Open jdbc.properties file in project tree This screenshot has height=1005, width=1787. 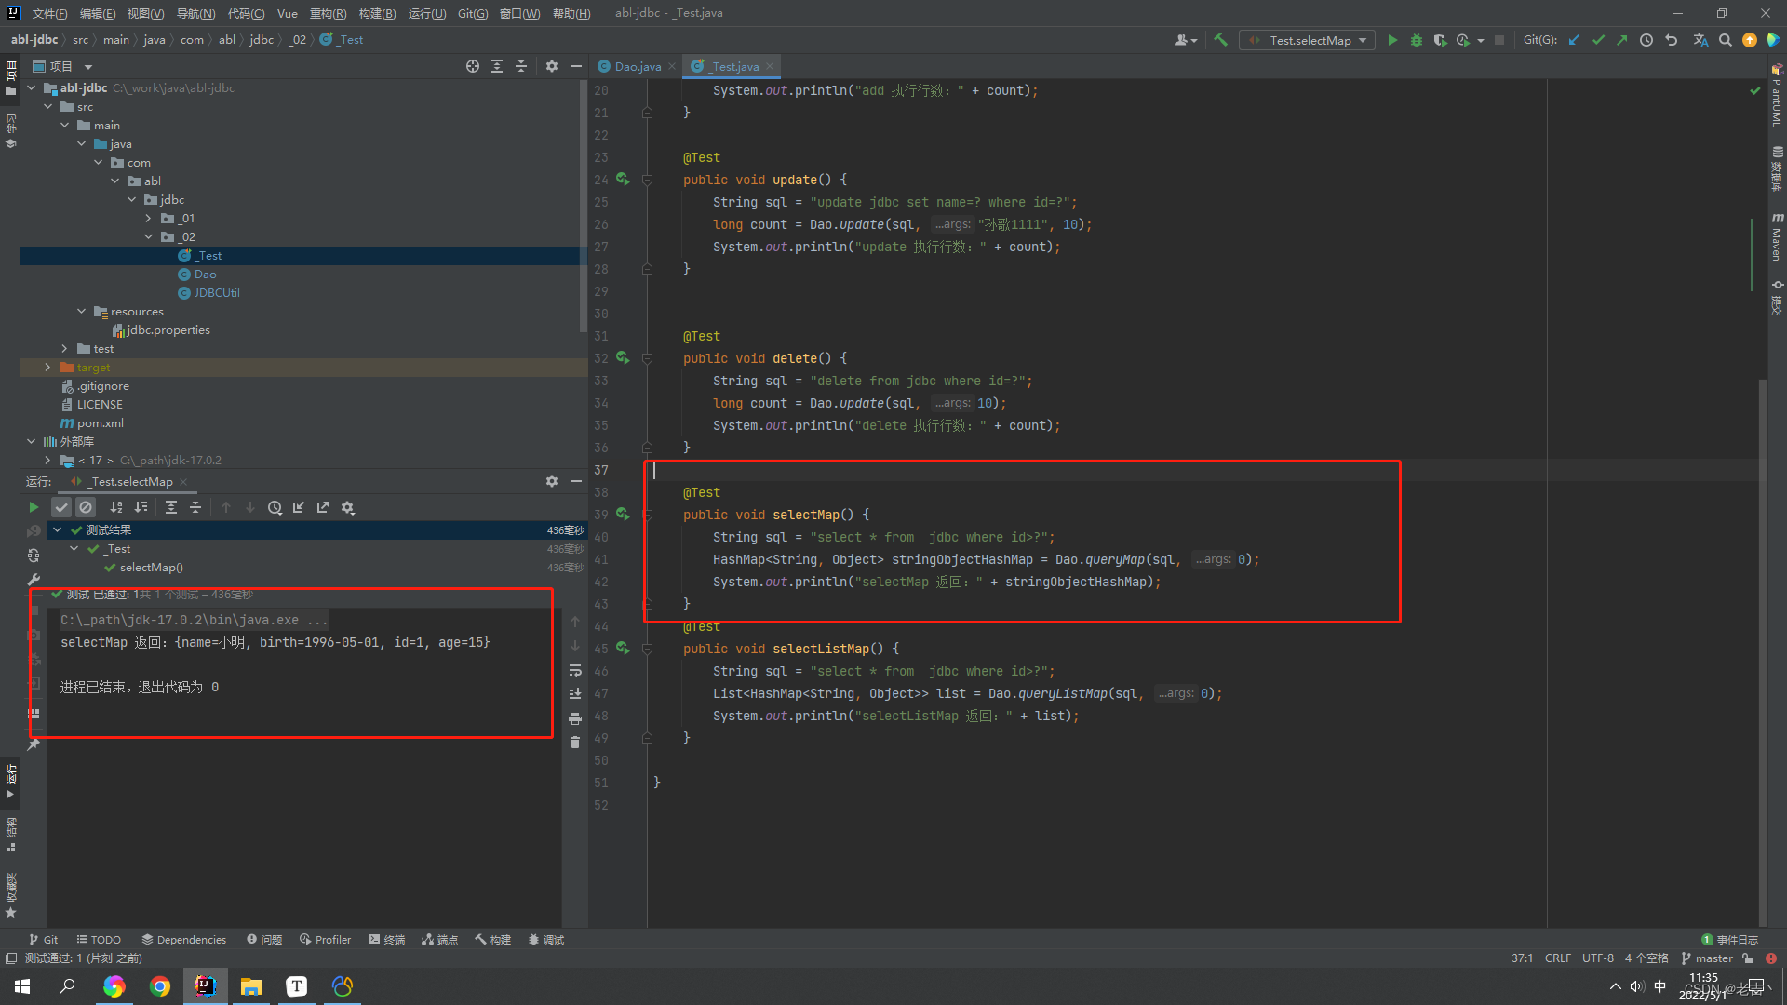pyautogui.click(x=161, y=329)
